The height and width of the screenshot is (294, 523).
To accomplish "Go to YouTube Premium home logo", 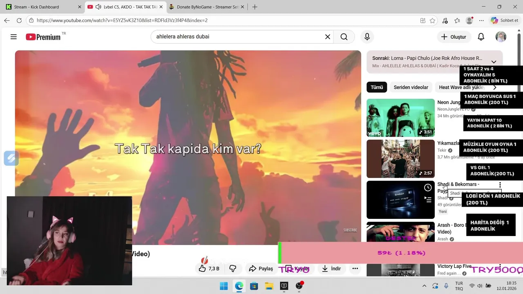I will point(43,37).
